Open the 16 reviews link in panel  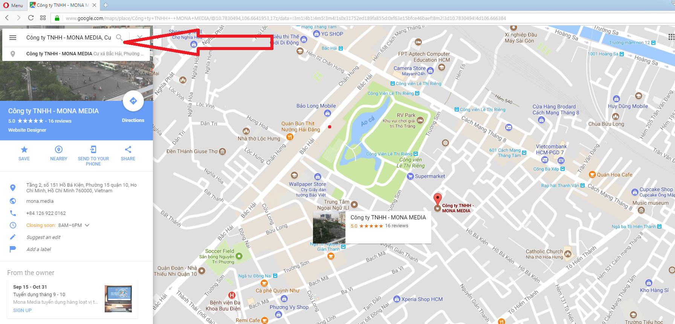point(60,121)
